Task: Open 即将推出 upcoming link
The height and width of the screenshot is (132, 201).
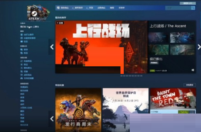Action: [28, 68]
